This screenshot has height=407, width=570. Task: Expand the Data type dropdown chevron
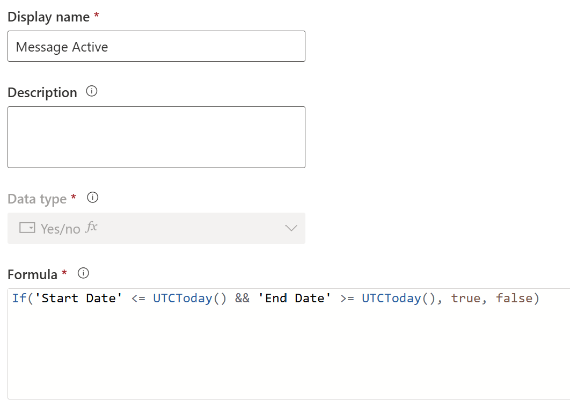point(291,228)
